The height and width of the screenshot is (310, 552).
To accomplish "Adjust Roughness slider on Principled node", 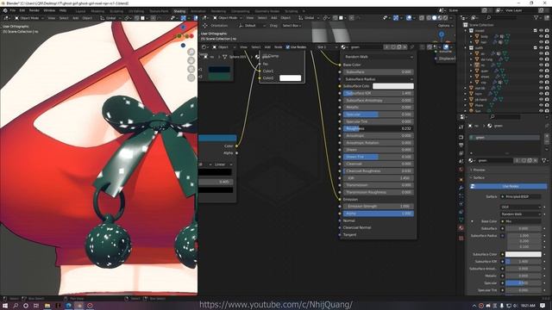I will pos(378,128).
